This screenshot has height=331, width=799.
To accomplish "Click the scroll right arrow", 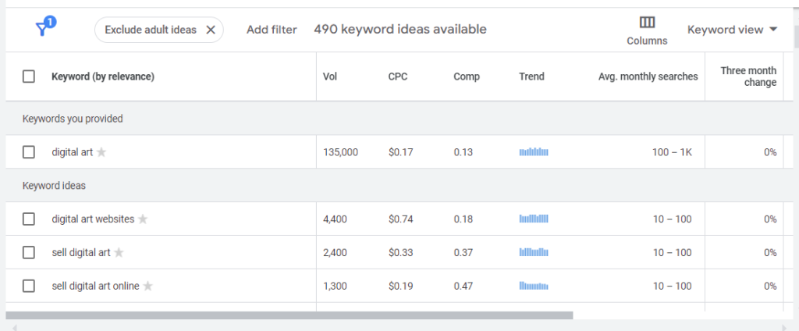I will click(x=783, y=327).
